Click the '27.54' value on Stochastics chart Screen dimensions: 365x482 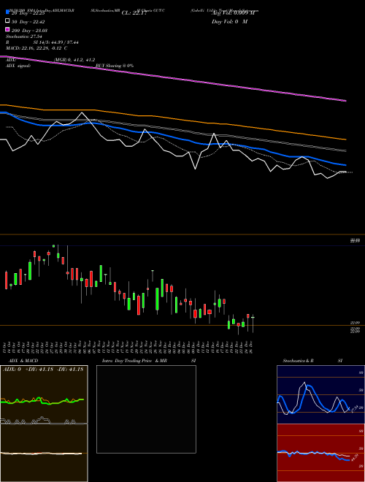coord(353,409)
